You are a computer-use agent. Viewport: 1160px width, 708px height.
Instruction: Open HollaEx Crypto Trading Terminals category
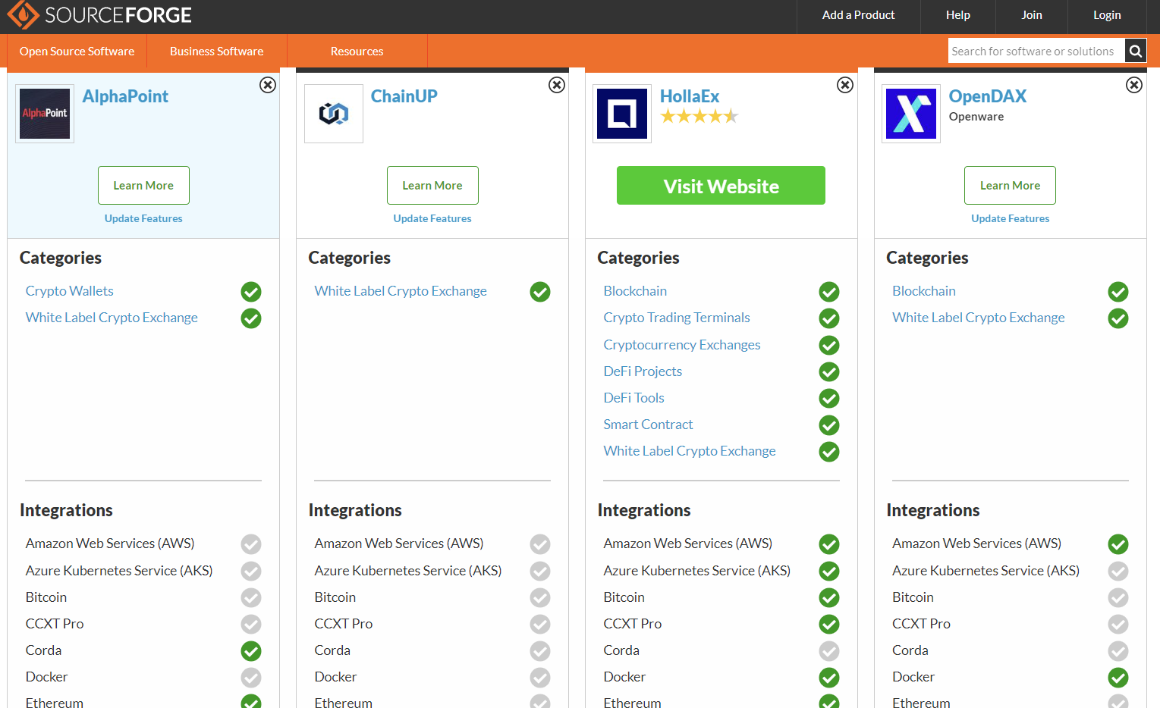pyautogui.click(x=677, y=318)
